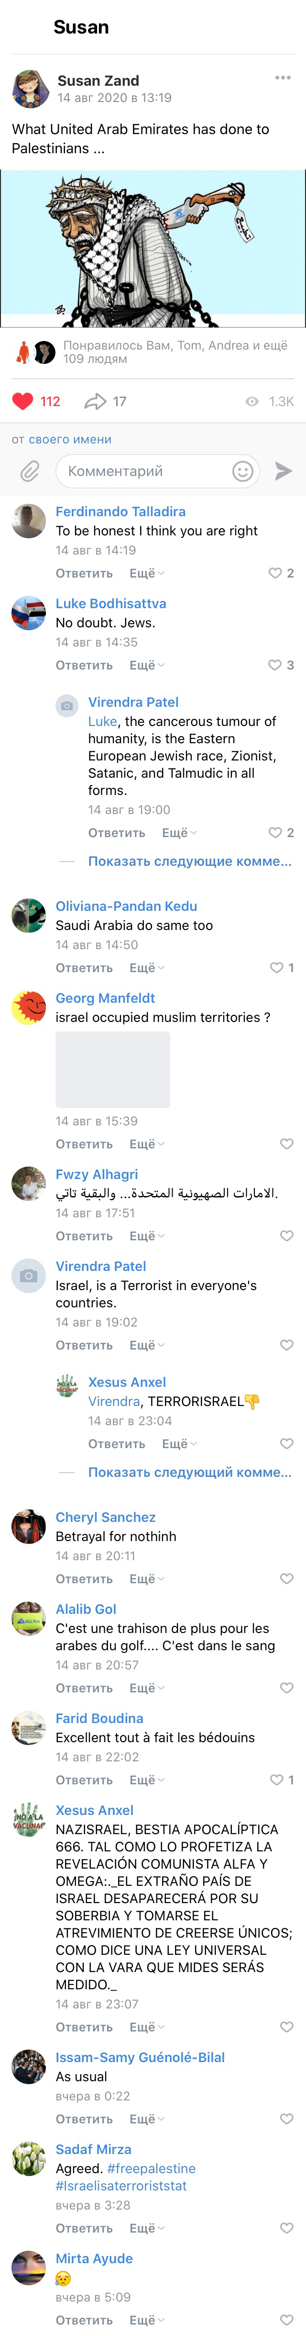Open Ещё dropdown under Farid Boudina's comment
This screenshot has height=2336, width=306.
tap(147, 1780)
